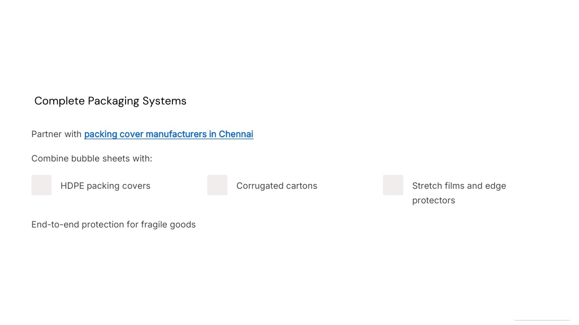Click the gray square beside HDPE packing covers
The height and width of the screenshot is (325, 579).
tap(41, 185)
